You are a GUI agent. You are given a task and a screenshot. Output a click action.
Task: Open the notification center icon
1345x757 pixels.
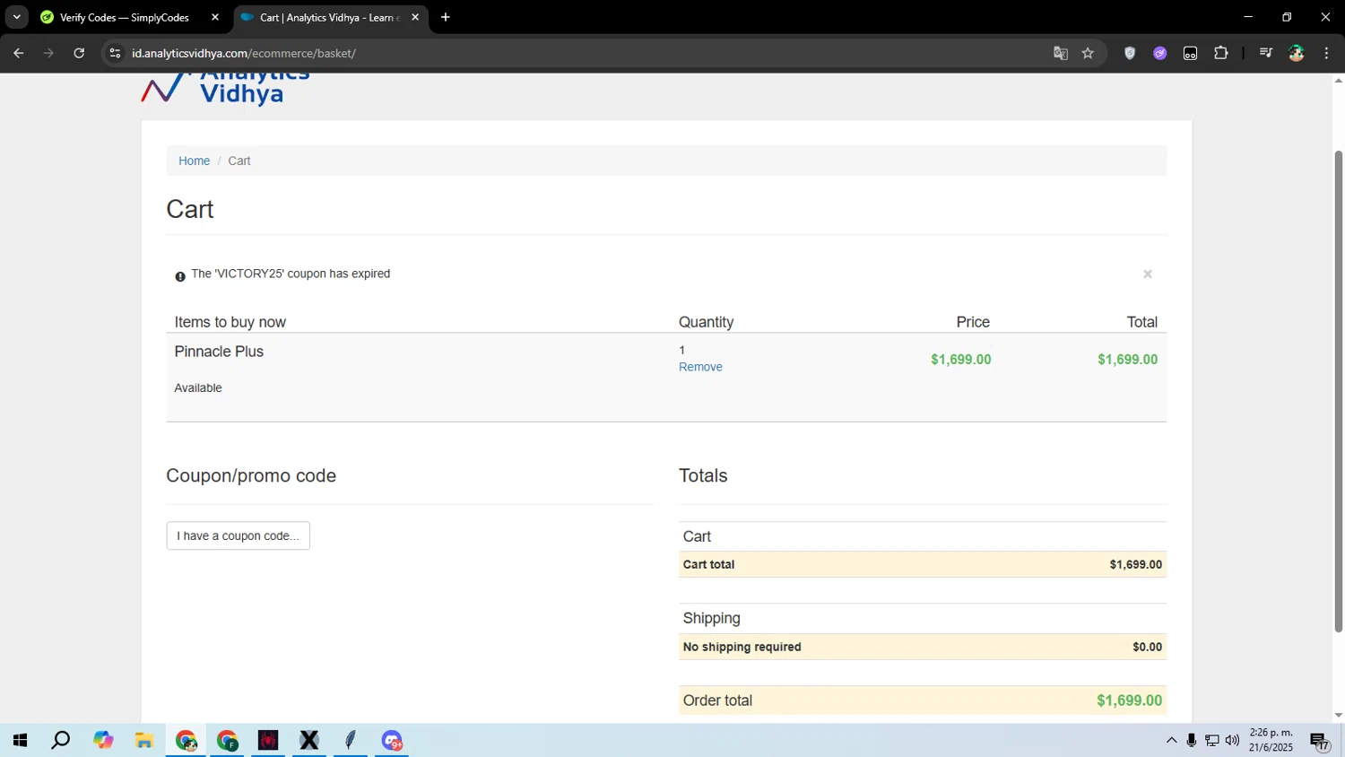[1320, 741]
